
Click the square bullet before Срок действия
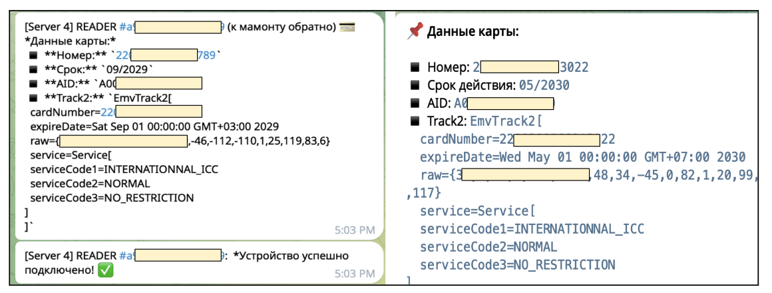point(415,85)
